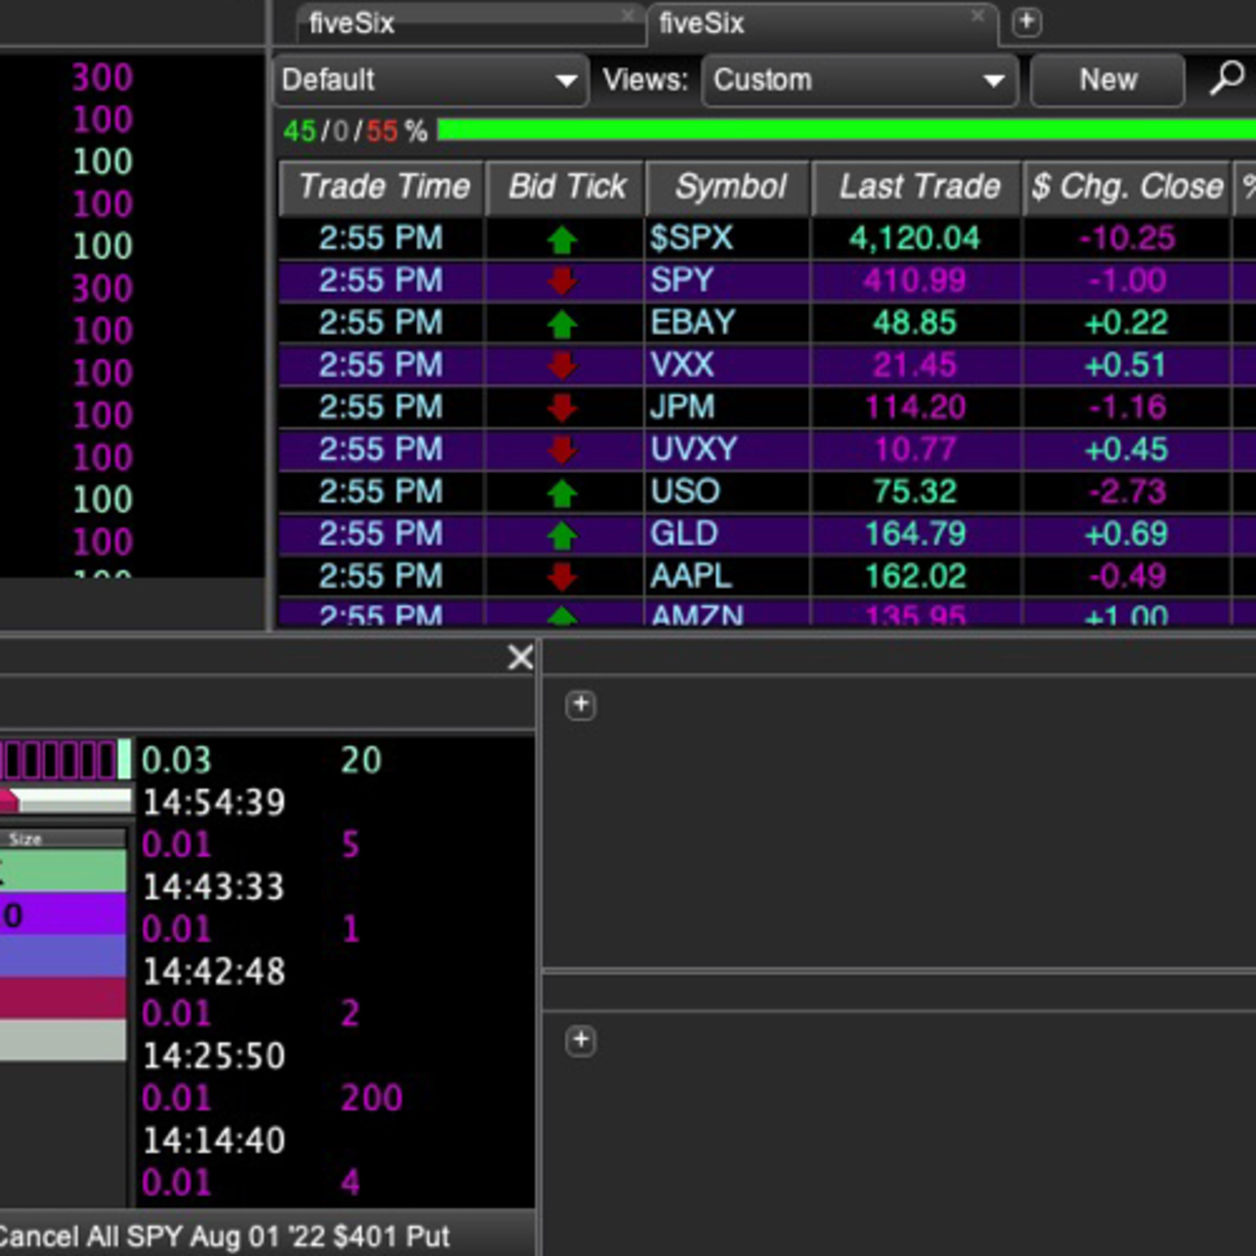Click the red down arrow in the UVXY row

(x=562, y=450)
